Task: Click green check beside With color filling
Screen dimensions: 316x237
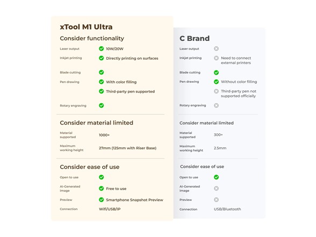Action: pos(102,82)
